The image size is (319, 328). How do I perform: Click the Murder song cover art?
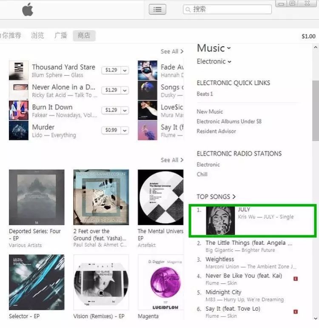(x=19, y=131)
